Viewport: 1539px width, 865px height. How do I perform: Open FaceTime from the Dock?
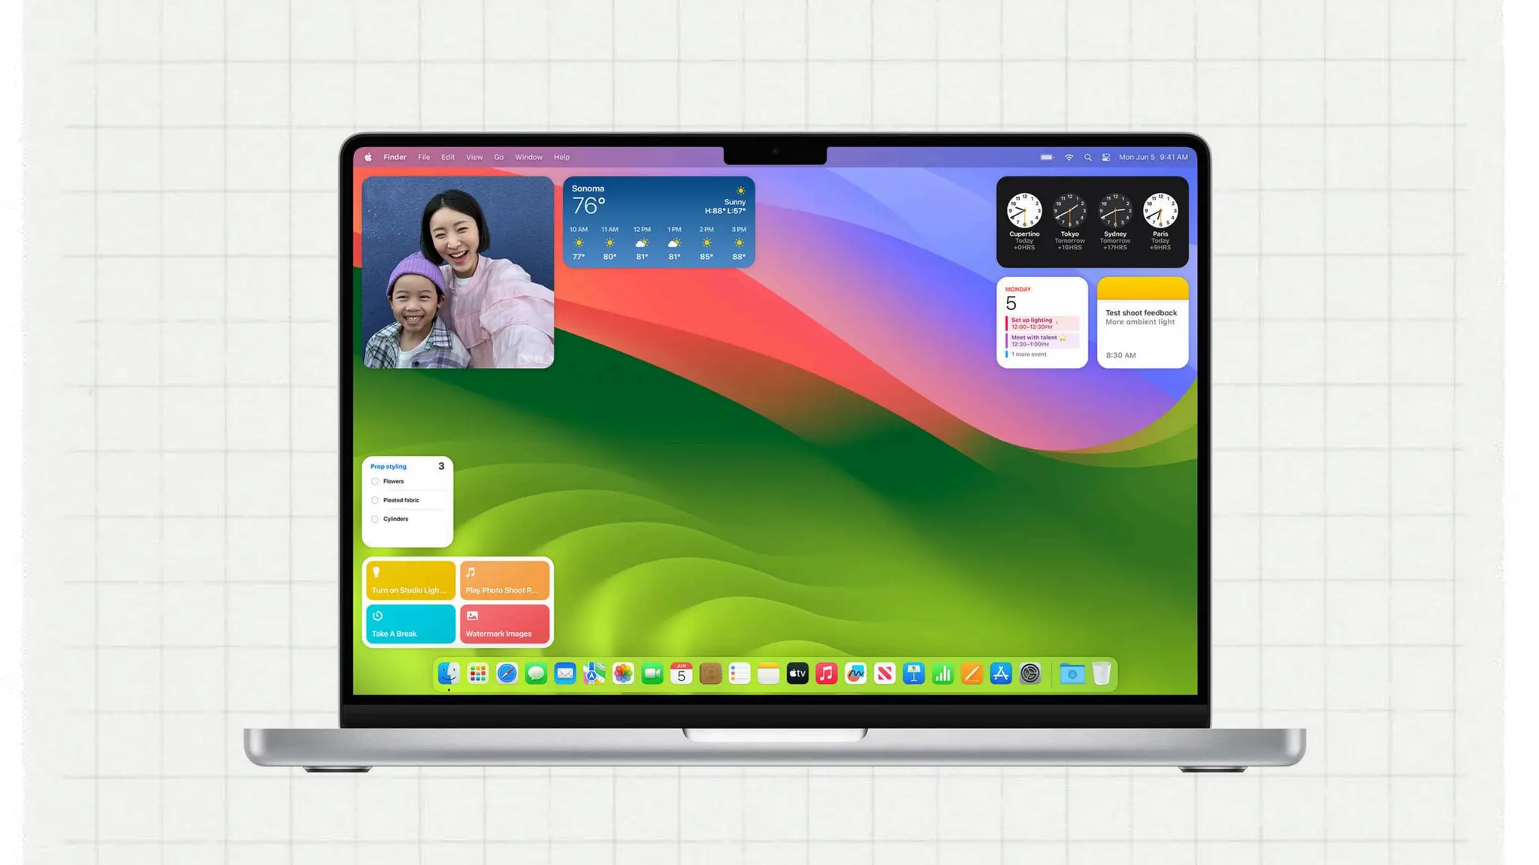pos(652,674)
